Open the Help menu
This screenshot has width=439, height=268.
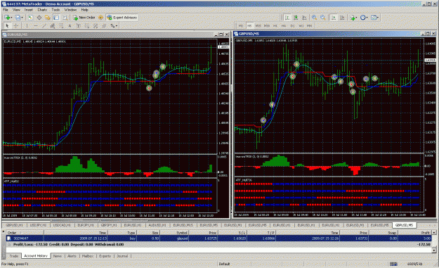pyautogui.click(x=84, y=10)
